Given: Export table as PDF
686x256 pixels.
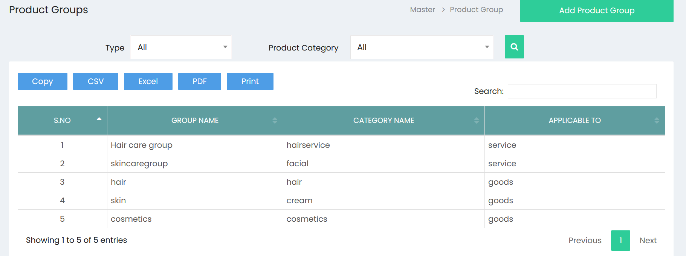Looking at the screenshot, I should pyautogui.click(x=200, y=81).
